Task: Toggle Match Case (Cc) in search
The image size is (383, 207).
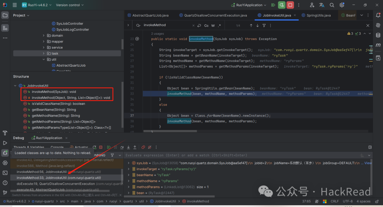Action: 206,26
